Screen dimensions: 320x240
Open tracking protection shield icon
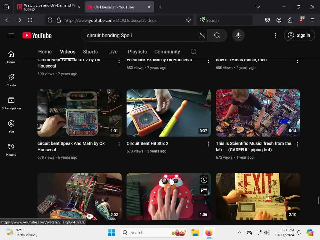[x=50, y=20]
